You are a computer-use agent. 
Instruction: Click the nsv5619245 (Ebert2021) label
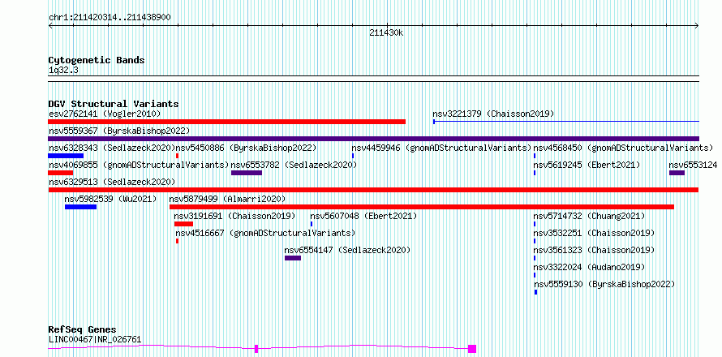click(x=587, y=165)
